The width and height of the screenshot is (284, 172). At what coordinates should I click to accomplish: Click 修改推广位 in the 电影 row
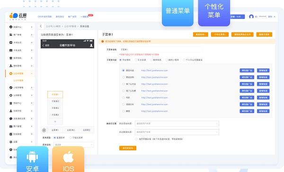coord(247,98)
